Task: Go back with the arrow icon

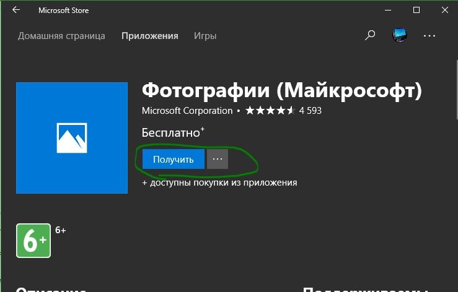Action: (x=16, y=10)
